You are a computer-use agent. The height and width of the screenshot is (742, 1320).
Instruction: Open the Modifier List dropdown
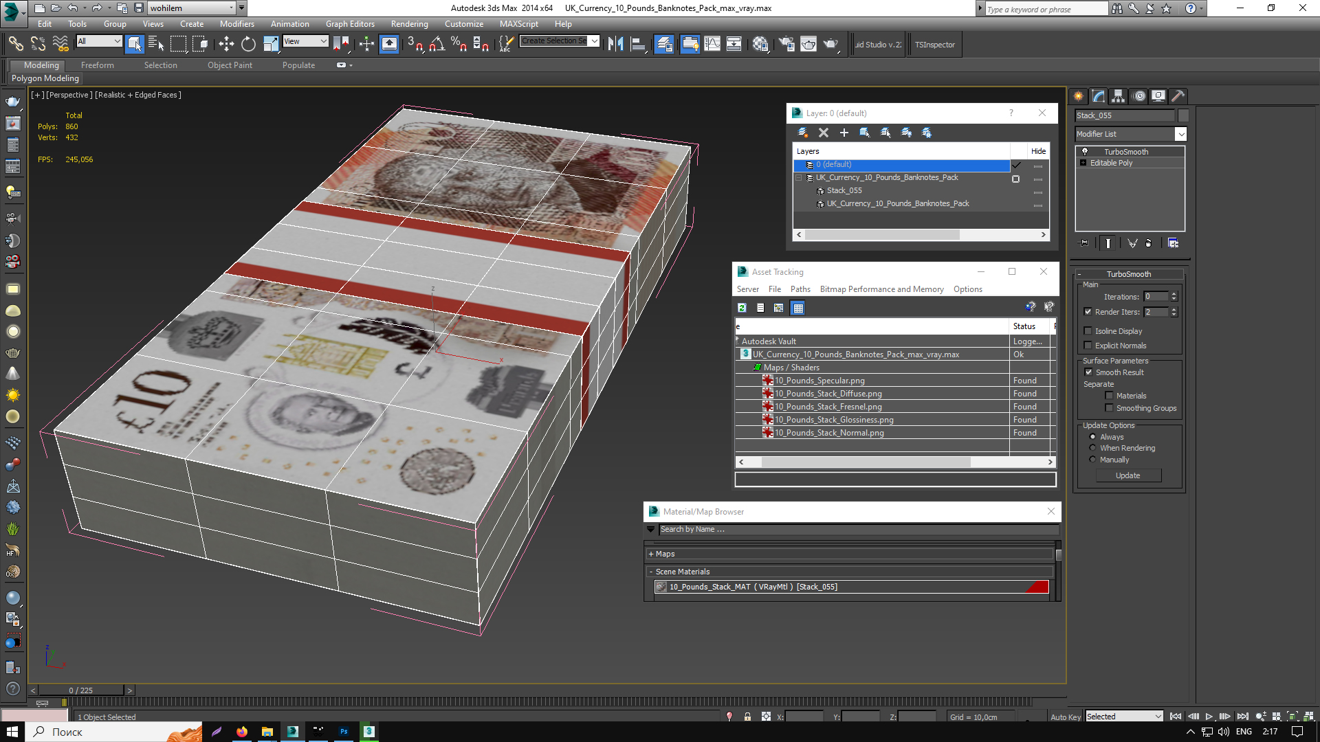pyautogui.click(x=1180, y=134)
